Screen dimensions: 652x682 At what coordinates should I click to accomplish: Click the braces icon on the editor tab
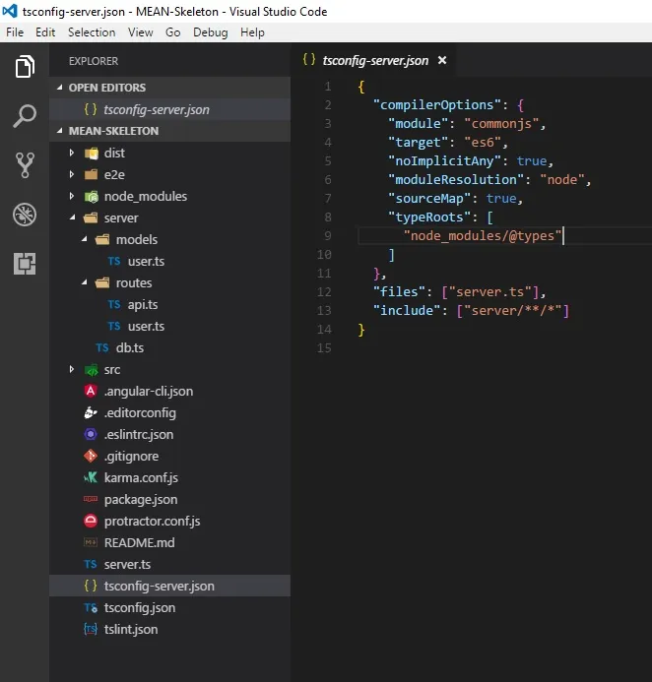point(309,60)
